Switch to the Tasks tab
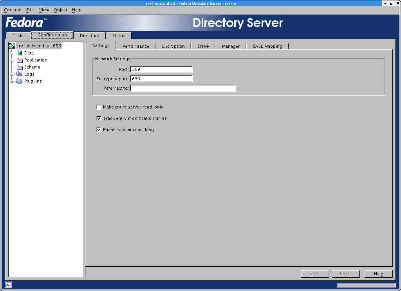 18,36
